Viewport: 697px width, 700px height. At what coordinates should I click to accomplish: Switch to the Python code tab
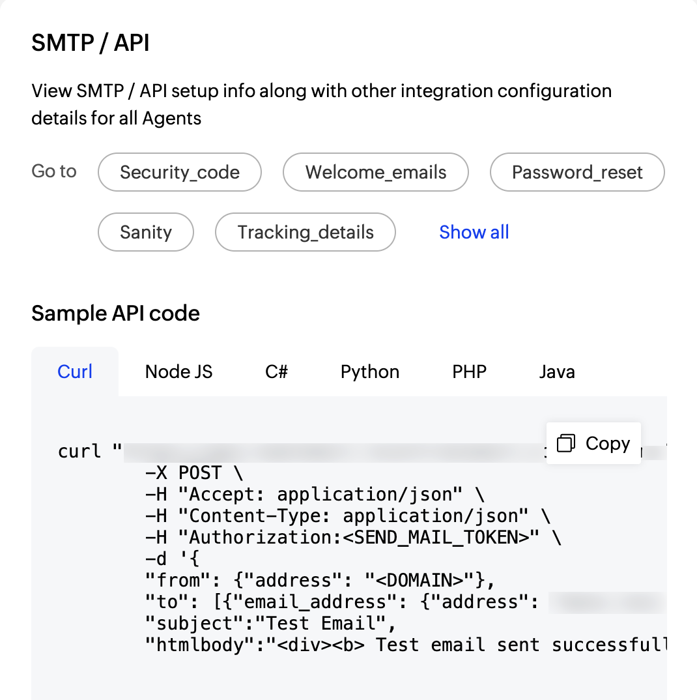pyautogui.click(x=370, y=372)
